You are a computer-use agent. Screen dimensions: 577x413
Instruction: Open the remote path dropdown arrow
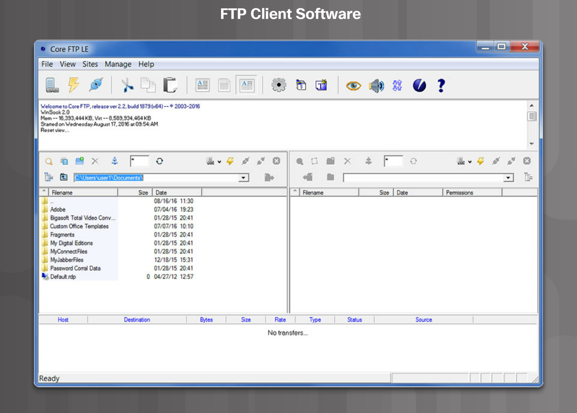[508, 177]
